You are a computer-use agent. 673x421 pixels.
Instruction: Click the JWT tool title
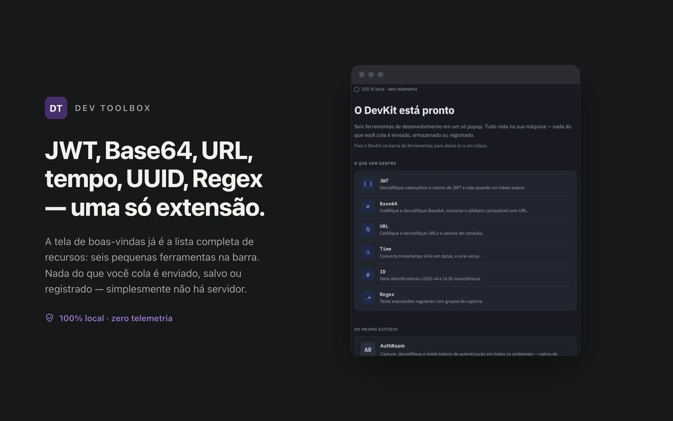pyautogui.click(x=384, y=181)
